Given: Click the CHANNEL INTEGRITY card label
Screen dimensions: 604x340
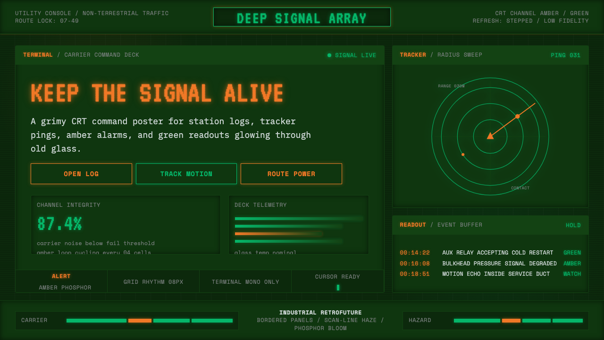Looking at the screenshot, I should [68, 205].
